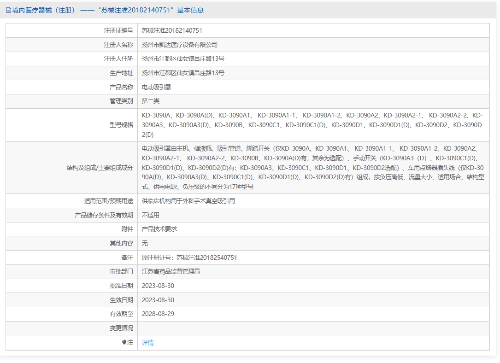The height and width of the screenshot is (363, 500).
Task: Click the 不适用 storage condition value
Action: point(151,215)
